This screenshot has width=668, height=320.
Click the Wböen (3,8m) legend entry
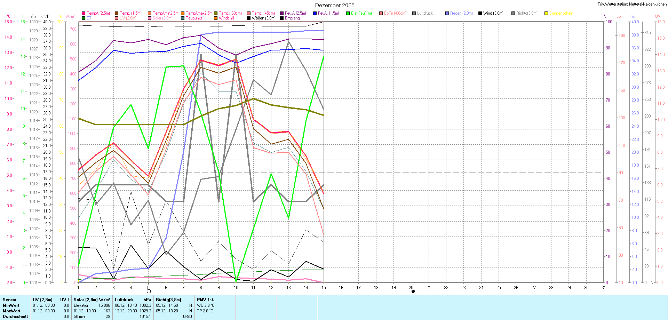tap(263, 18)
